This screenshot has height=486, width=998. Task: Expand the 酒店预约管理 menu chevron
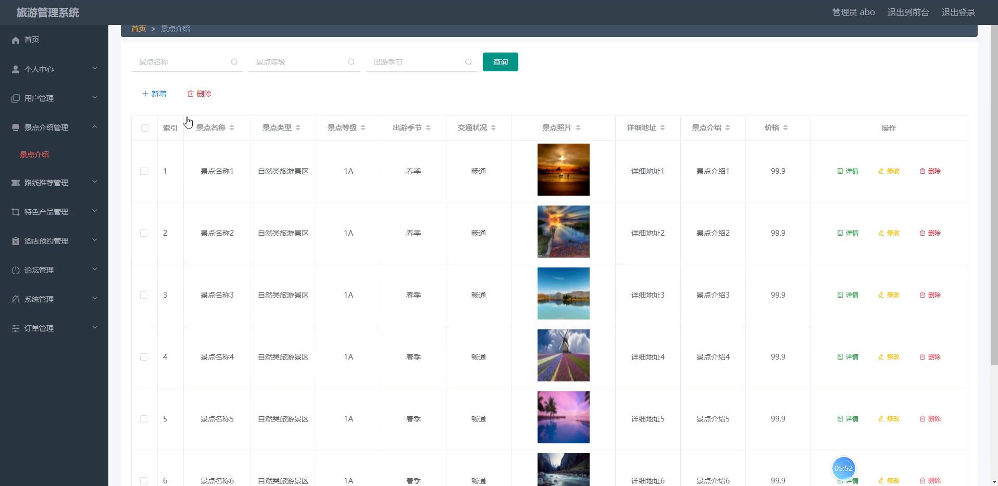point(95,240)
